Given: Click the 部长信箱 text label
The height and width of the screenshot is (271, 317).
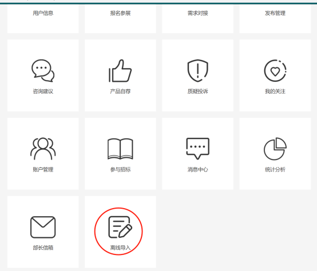Looking at the screenshot, I should (x=43, y=248).
